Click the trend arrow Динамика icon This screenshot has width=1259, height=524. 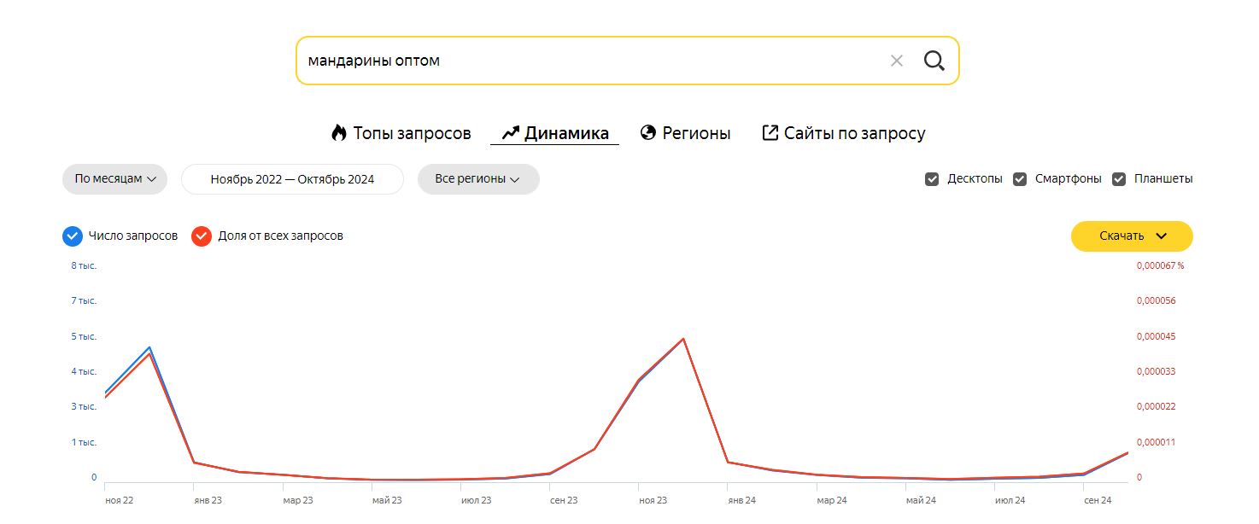(x=510, y=133)
